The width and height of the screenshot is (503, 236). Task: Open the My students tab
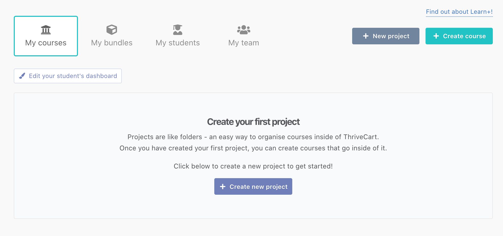coord(178,43)
